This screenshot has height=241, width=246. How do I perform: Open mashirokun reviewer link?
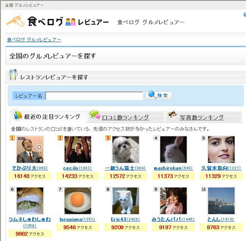(x=168, y=168)
